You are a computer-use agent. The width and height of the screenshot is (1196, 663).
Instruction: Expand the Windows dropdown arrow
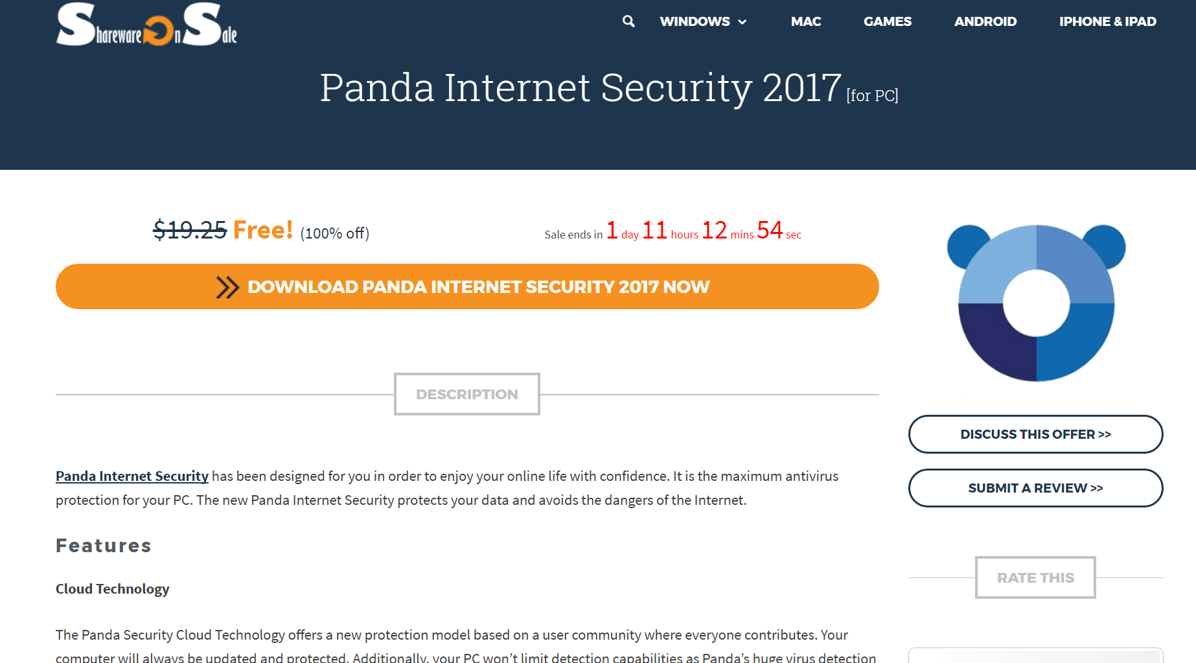tap(742, 22)
